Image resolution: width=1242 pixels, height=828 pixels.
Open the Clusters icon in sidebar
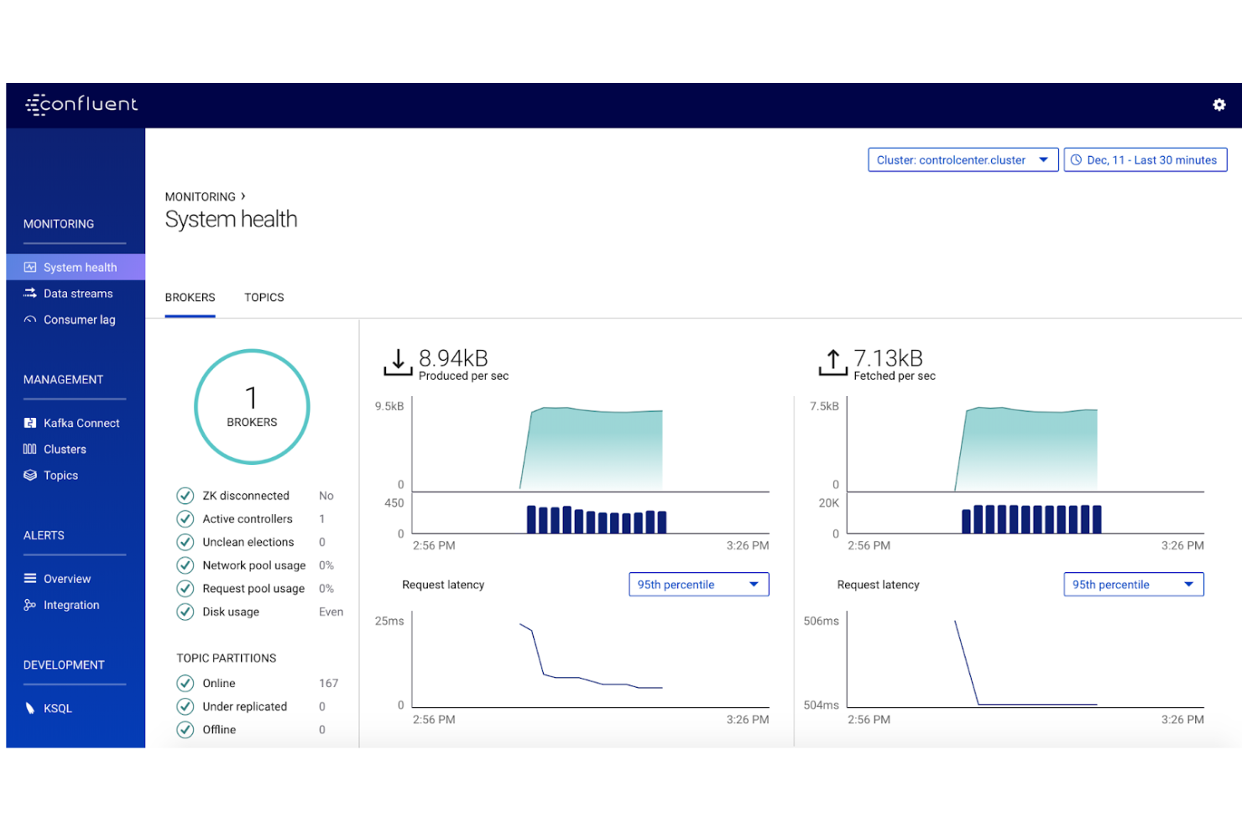[x=29, y=449]
